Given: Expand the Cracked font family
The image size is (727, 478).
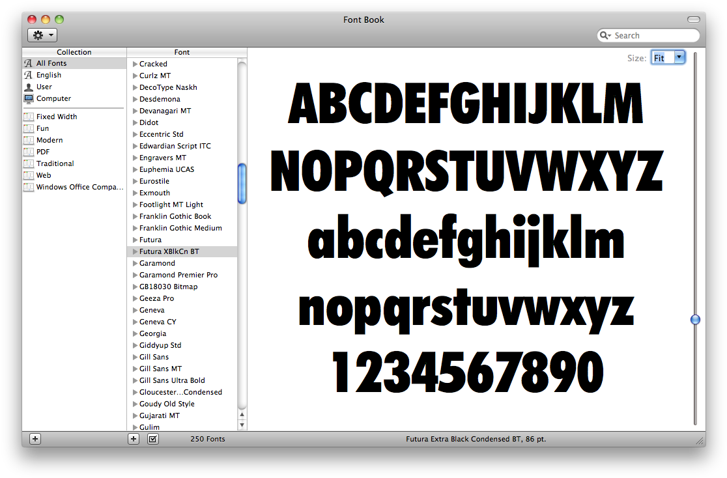Looking at the screenshot, I should (x=135, y=64).
